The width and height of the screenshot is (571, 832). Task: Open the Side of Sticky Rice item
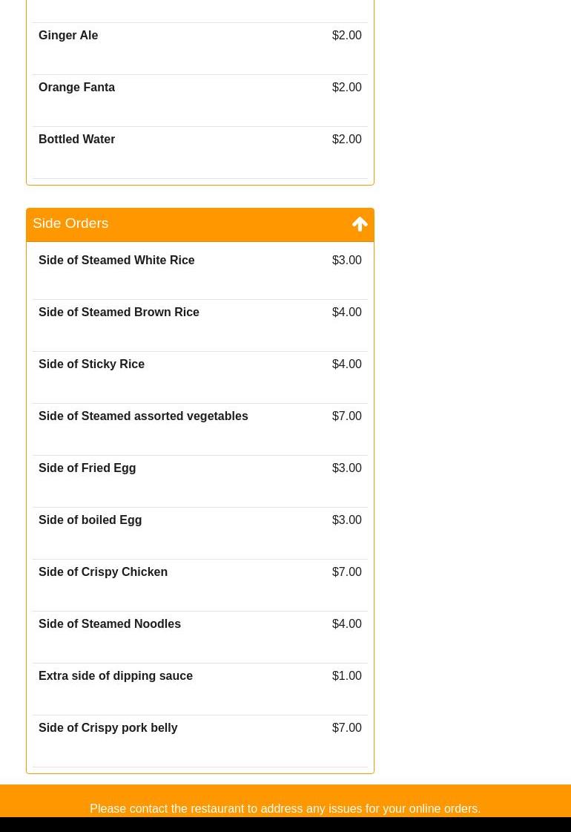click(x=200, y=377)
